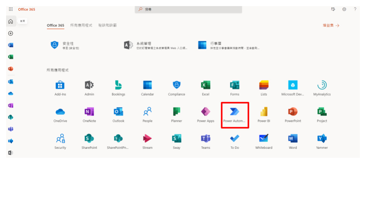
Task: Launch the Whiteboard app
Action: point(264,142)
